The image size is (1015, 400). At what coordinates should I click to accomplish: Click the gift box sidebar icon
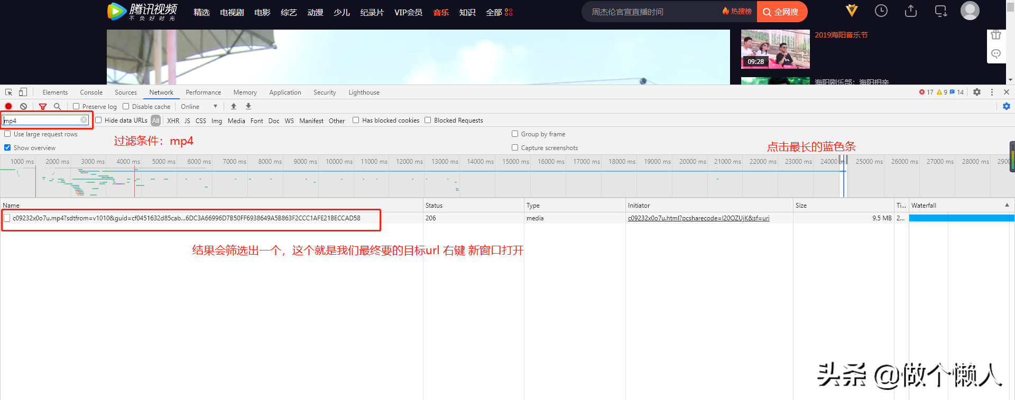[996, 35]
